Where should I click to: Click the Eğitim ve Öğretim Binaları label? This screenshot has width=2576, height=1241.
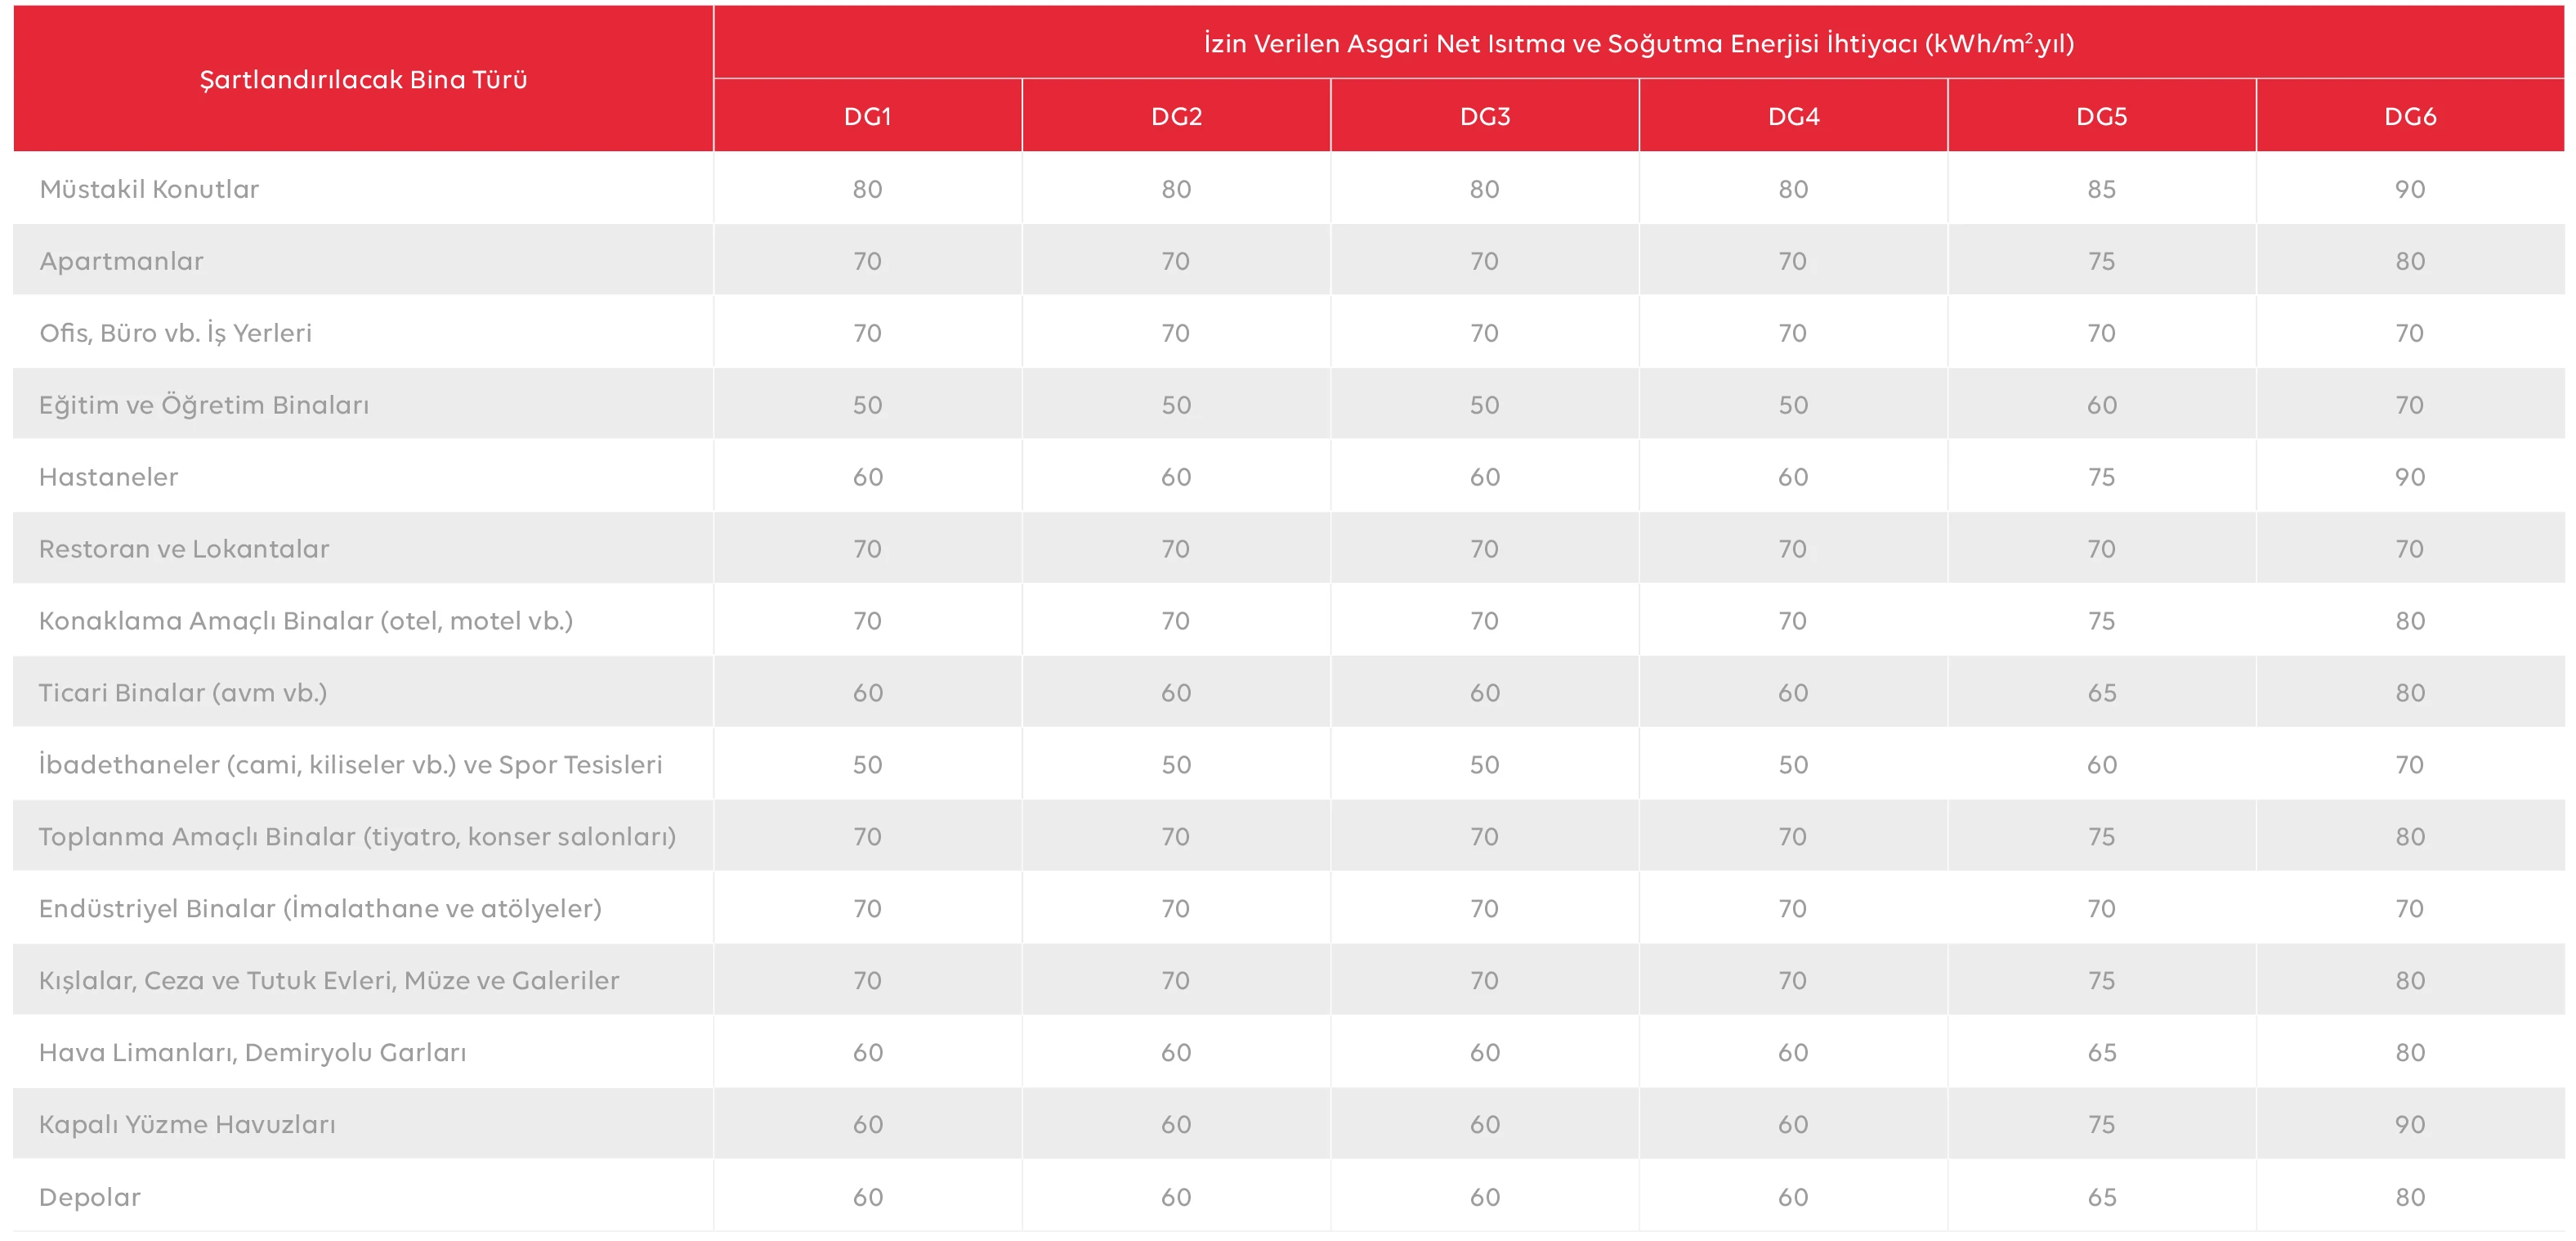tap(204, 405)
